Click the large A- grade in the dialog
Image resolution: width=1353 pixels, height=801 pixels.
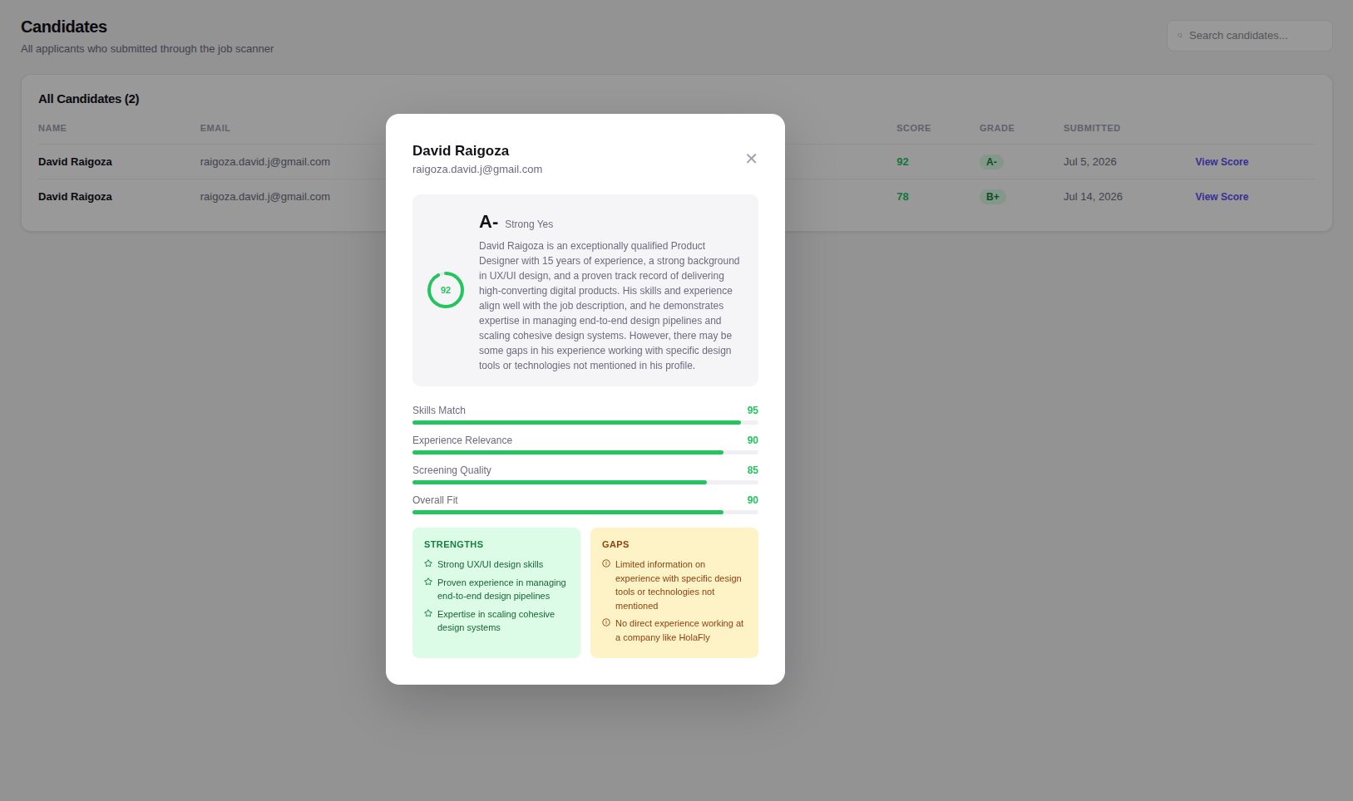[x=488, y=222]
